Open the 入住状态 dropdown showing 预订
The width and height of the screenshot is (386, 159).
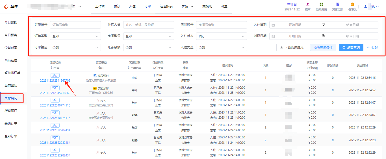pos(222,36)
